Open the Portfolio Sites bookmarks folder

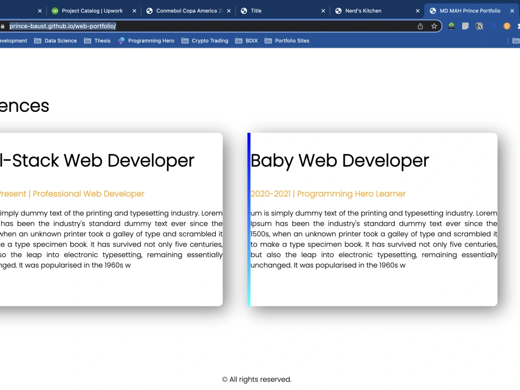[x=287, y=41]
